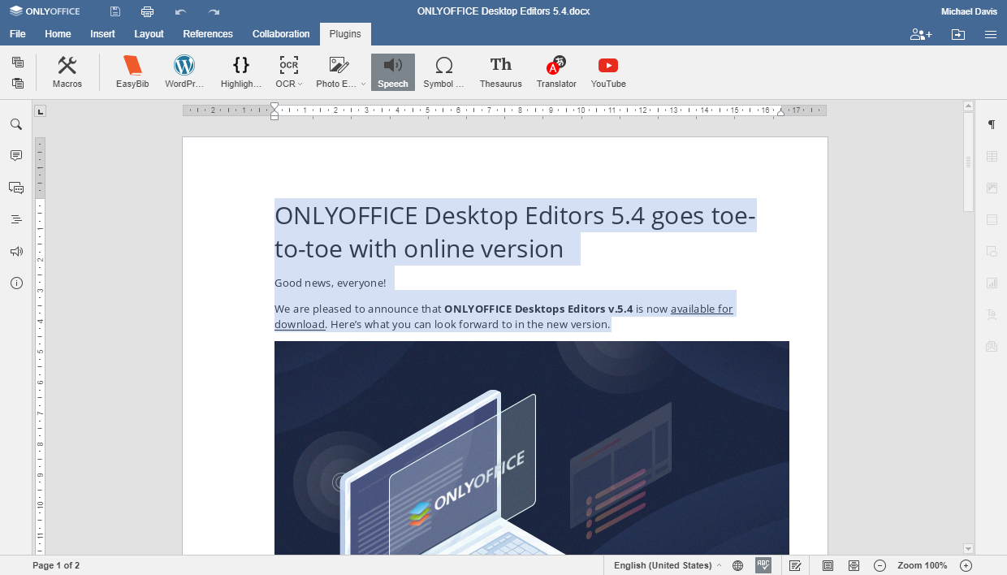
Task: Print the document with the printer icon
Action: [x=147, y=11]
